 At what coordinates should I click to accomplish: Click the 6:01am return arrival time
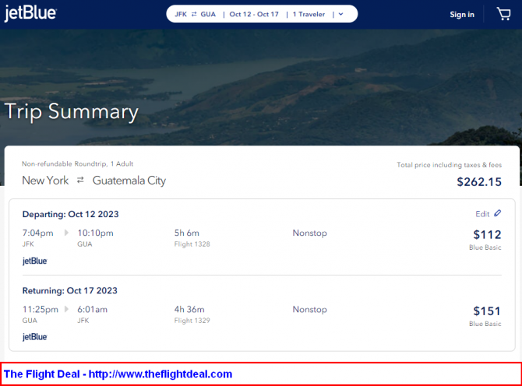92,310
